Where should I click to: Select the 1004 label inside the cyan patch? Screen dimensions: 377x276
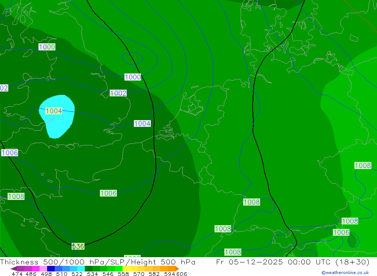point(54,111)
